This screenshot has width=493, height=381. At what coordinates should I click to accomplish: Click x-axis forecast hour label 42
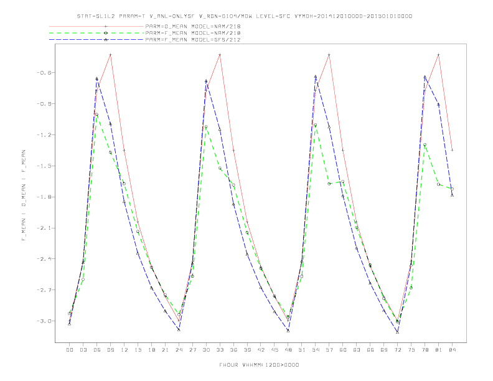pos(261,350)
